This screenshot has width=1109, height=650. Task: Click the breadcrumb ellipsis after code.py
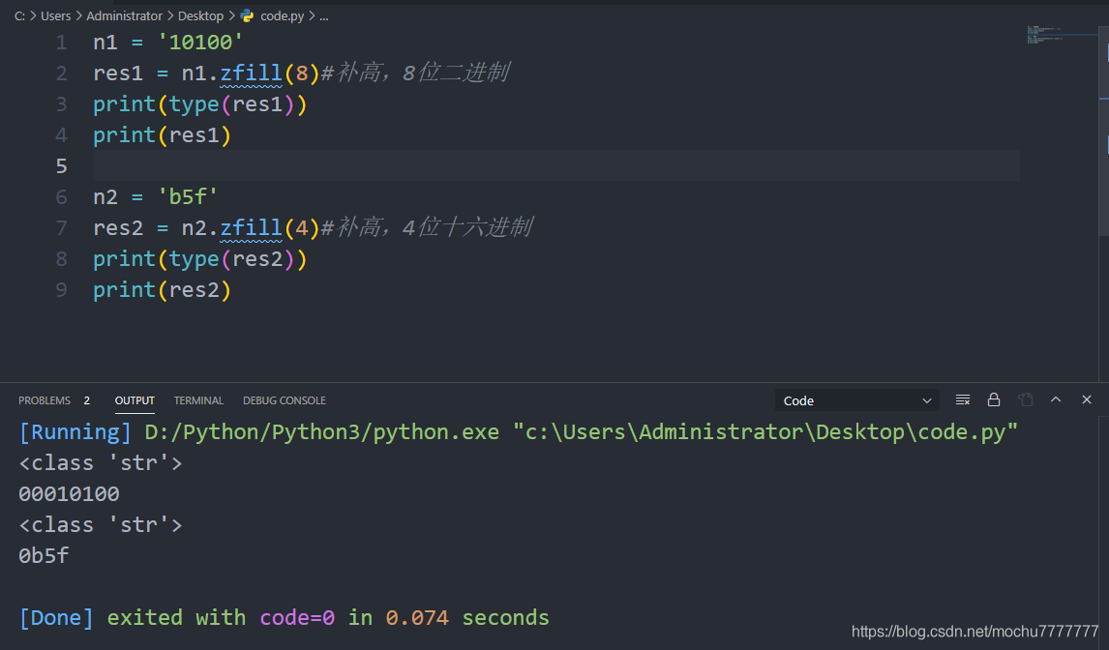coord(324,15)
